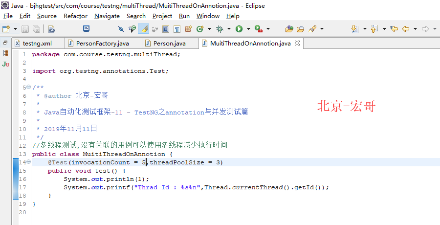The width and height of the screenshot is (440, 225).
Task: Click the Search flashlight icon
Action: pyautogui.click(x=312, y=29)
